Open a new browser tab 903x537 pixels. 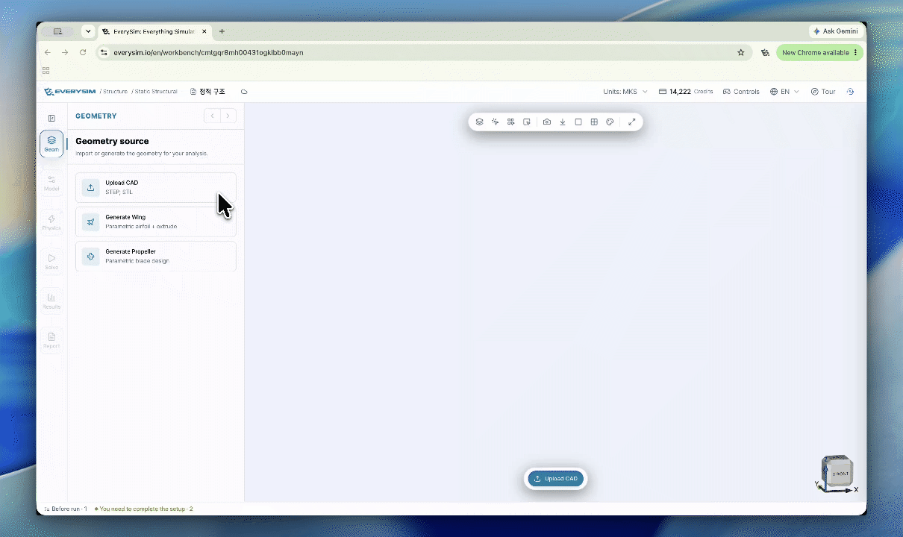[222, 31]
